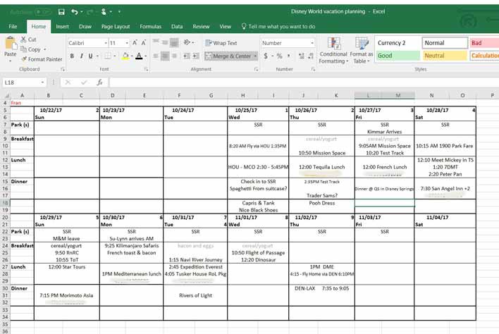Click the Tell me lightbulb search box
The width and height of the screenshot is (499, 334).
(x=278, y=26)
